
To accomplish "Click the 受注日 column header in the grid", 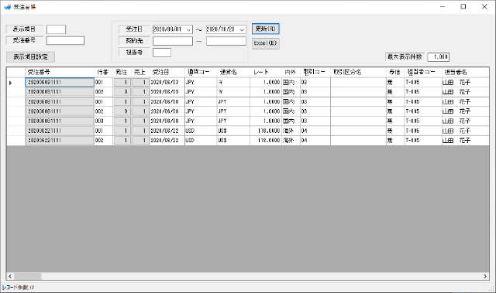I will click(x=167, y=72).
